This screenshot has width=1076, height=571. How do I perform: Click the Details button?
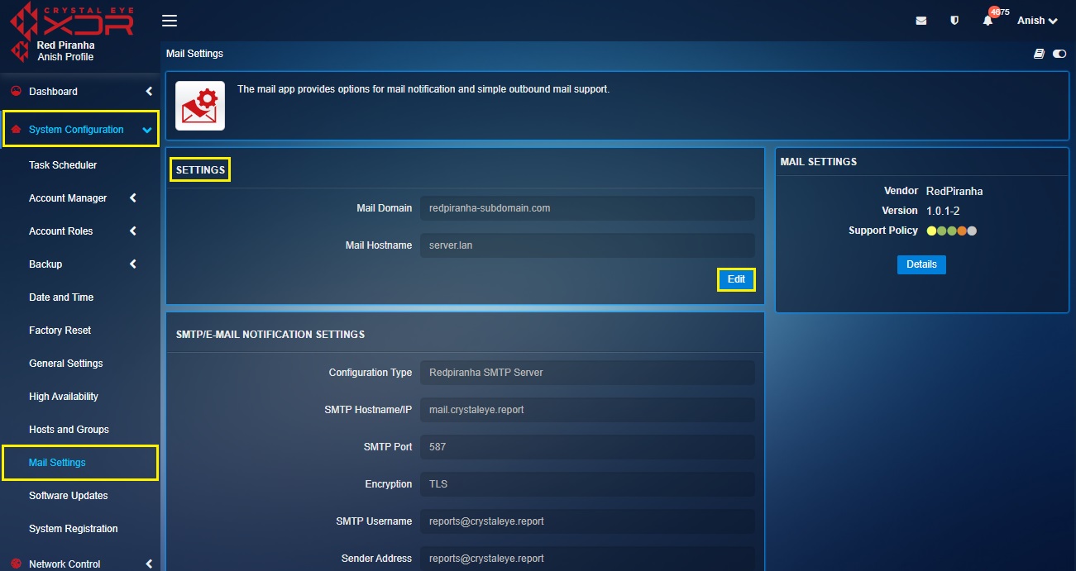click(921, 264)
